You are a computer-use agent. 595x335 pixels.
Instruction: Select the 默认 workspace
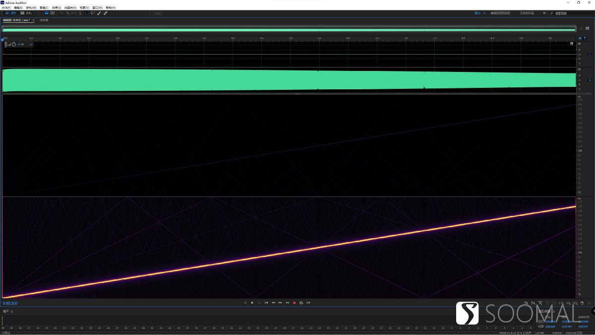click(477, 13)
